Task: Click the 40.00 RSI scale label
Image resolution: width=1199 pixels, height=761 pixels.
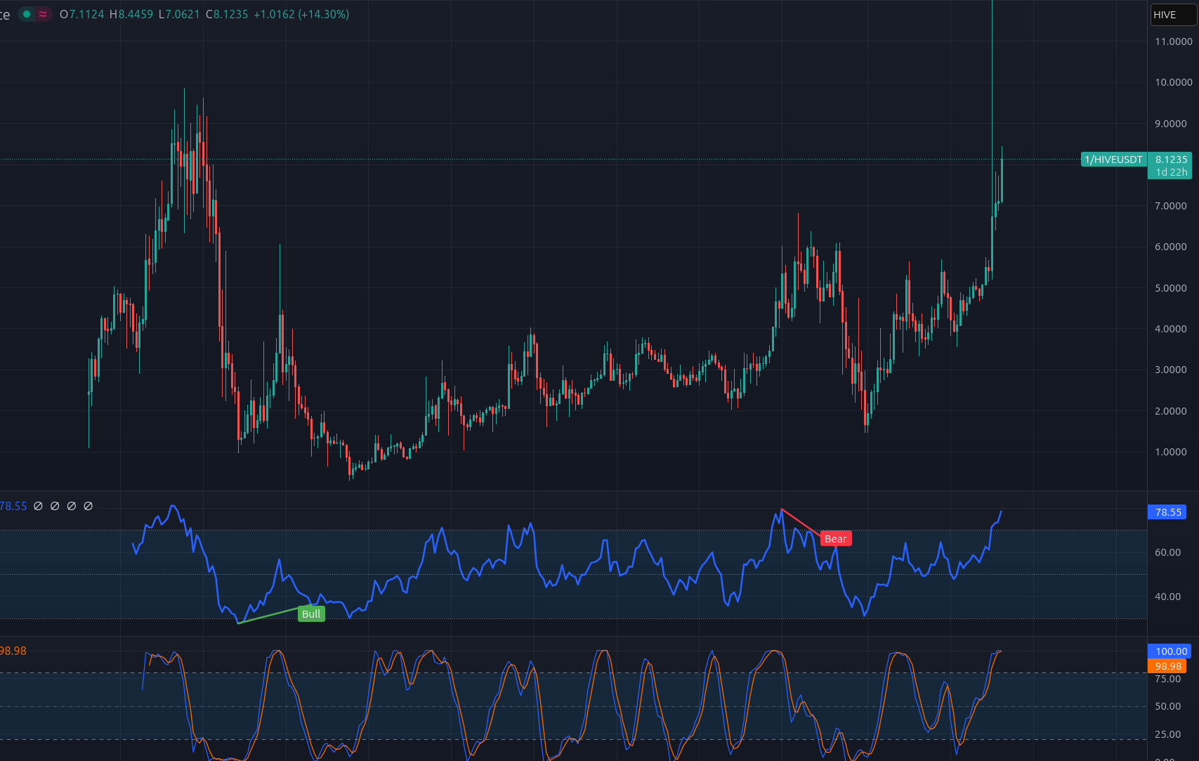Action: [1168, 597]
